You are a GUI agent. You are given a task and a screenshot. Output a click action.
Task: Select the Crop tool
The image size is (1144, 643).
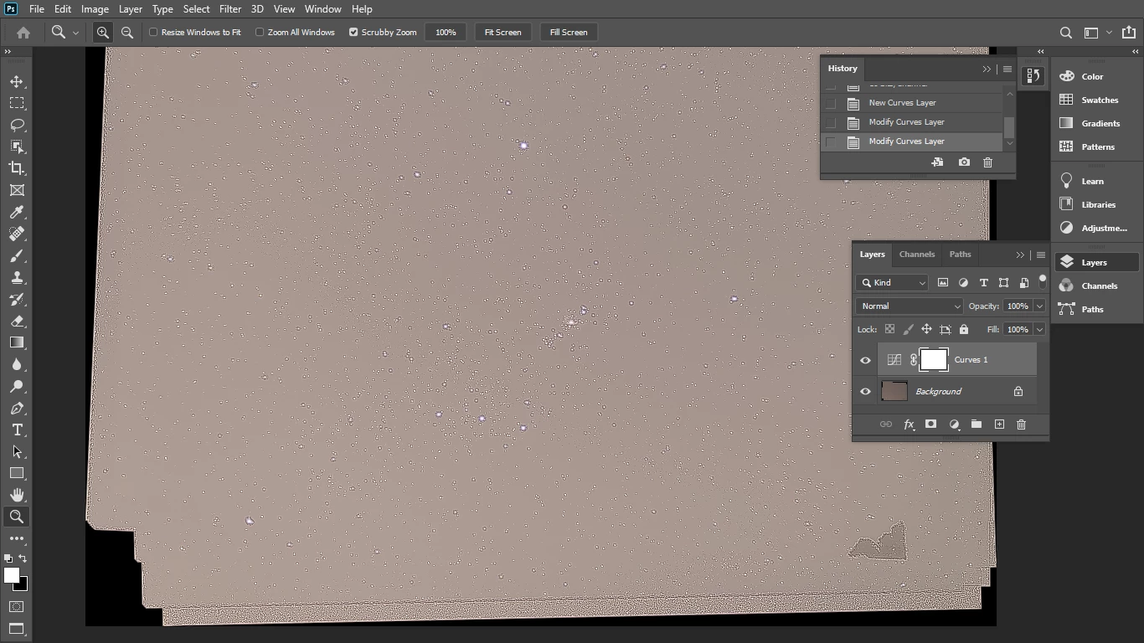click(x=17, y=168)
